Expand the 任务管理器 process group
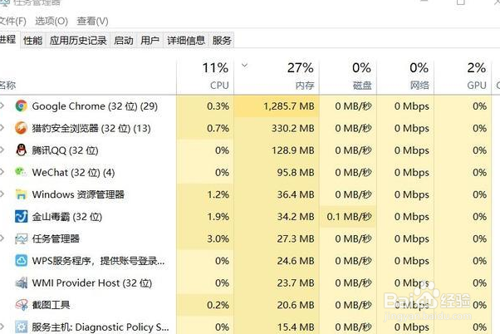The image size is (500, 334). pyautogui.click(x=2, y=238)
